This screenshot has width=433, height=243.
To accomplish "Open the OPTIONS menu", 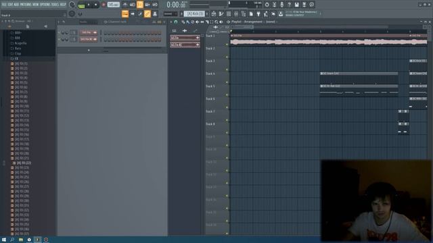I will (x=45, y=5).
